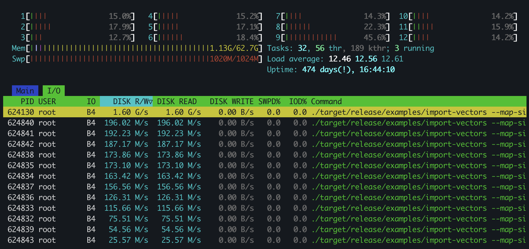
Task: Click the IO priority column header
Action: [x=91, y=101]
